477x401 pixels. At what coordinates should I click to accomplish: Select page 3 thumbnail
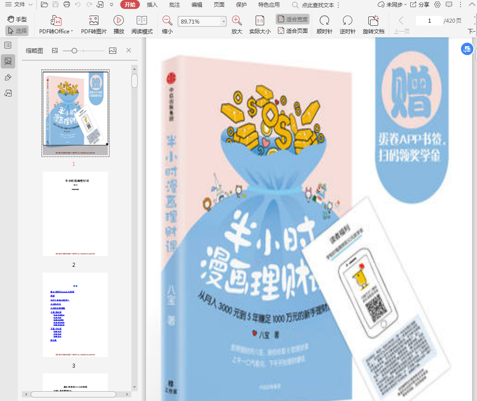pyautogui.click(x=75, y=314)
